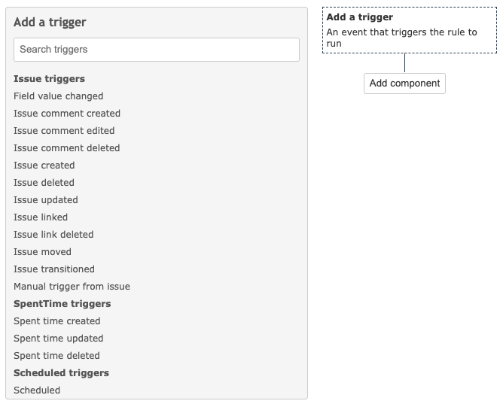The width and height of the screenshot is (503, 404).
Task: Pick Manual trigger from issue
Action: pos(72,287)
